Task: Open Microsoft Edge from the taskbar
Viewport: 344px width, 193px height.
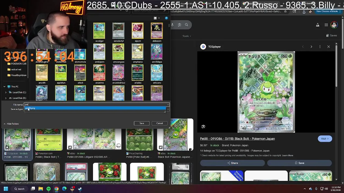Action: click(64, 189)
